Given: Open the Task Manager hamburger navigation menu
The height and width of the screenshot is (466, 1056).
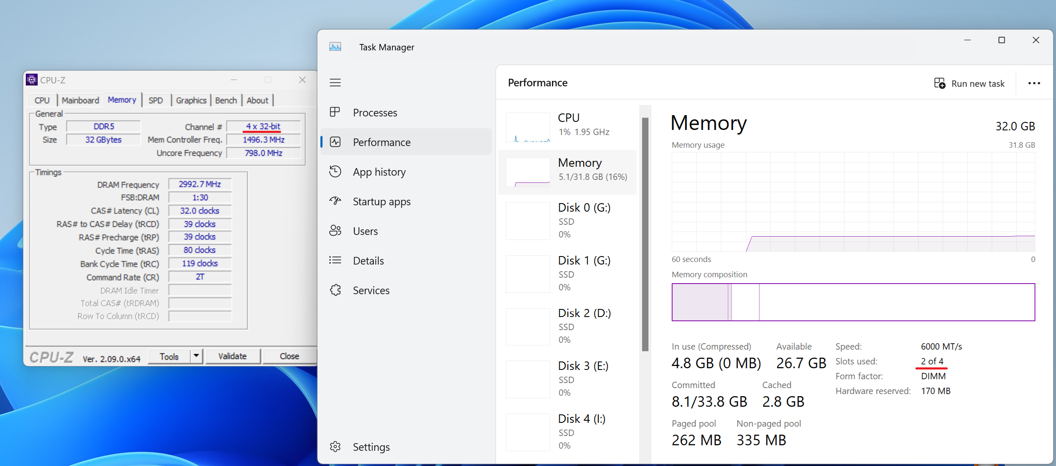Looking at the screenshot, I should click(x=335, y=83).
